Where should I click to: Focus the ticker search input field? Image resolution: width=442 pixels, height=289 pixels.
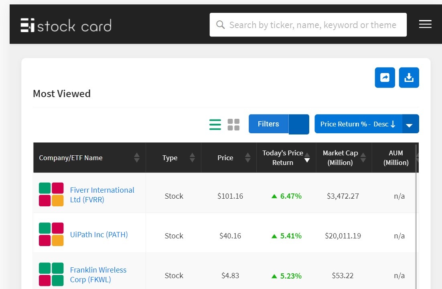pos(313,25)
